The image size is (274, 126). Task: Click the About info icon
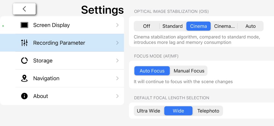click(x=24, y=96)
